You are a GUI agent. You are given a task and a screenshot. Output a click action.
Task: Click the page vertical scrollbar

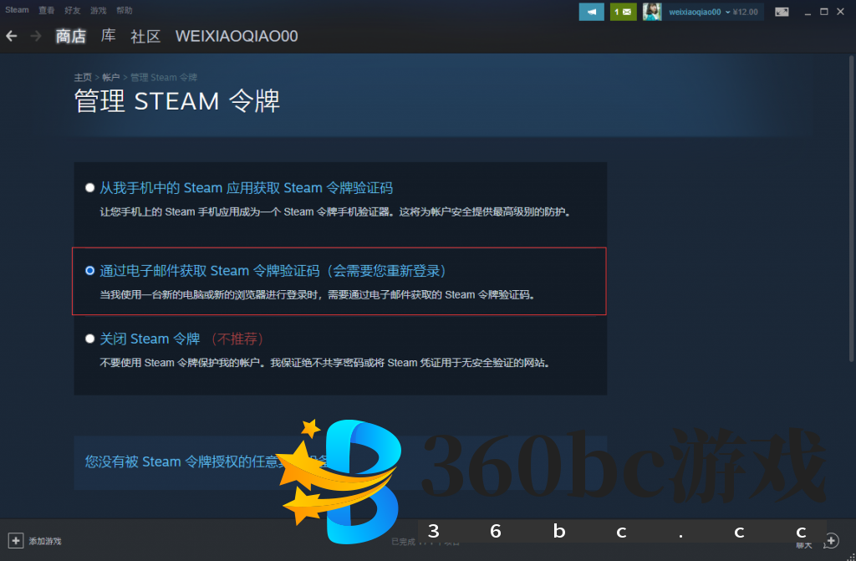(851, 209)
